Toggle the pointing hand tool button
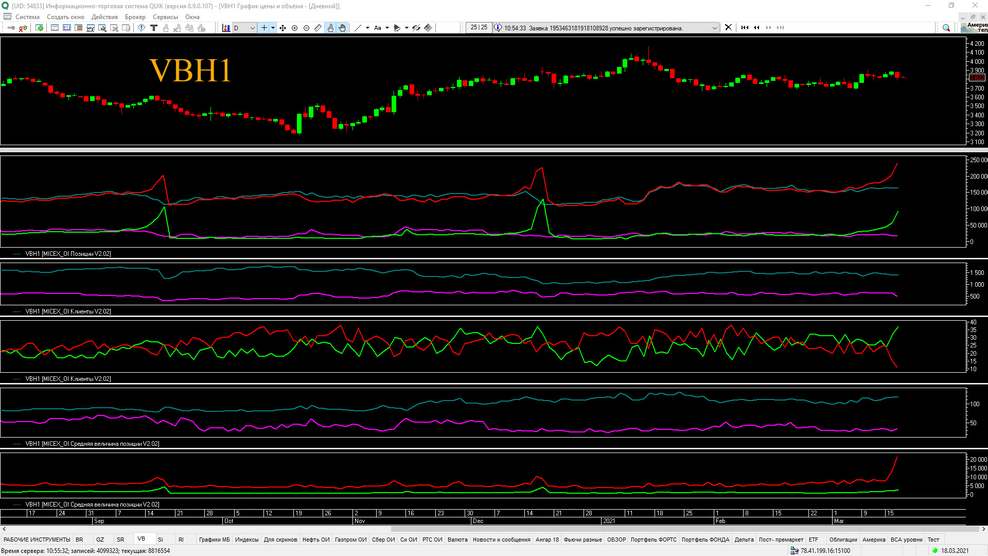This screenshot has width=988, height=556. coord(330,28)
